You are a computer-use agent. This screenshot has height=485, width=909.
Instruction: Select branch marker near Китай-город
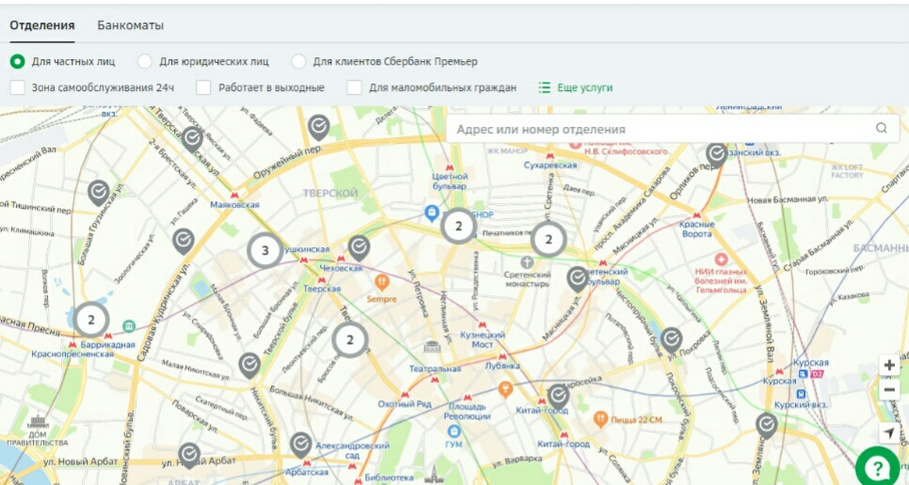[x=559, y=396]
